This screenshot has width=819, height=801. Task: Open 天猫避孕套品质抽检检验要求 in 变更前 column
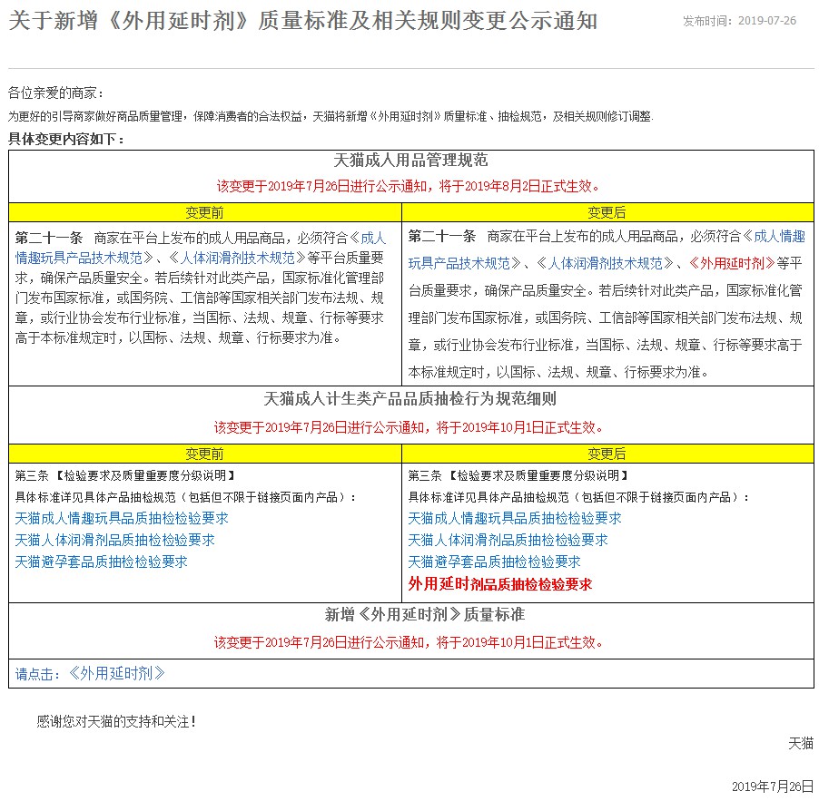pyautogui.click(x=102, y=562)
